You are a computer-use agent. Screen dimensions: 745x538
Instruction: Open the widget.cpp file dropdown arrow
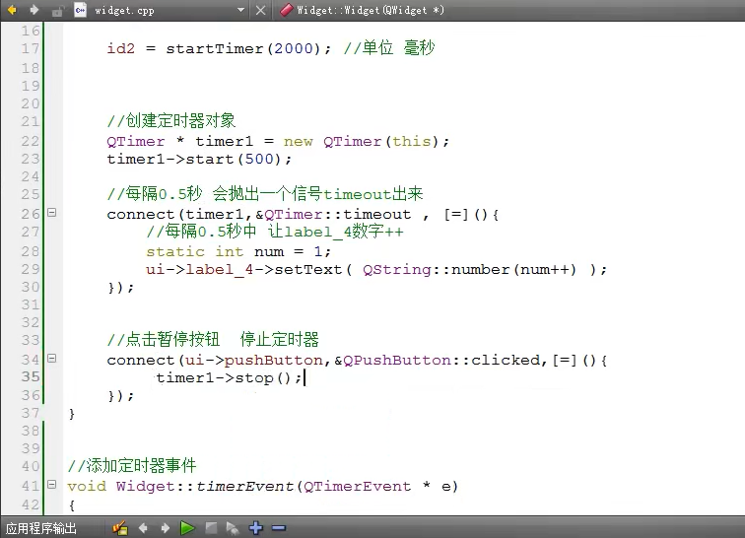240,10
